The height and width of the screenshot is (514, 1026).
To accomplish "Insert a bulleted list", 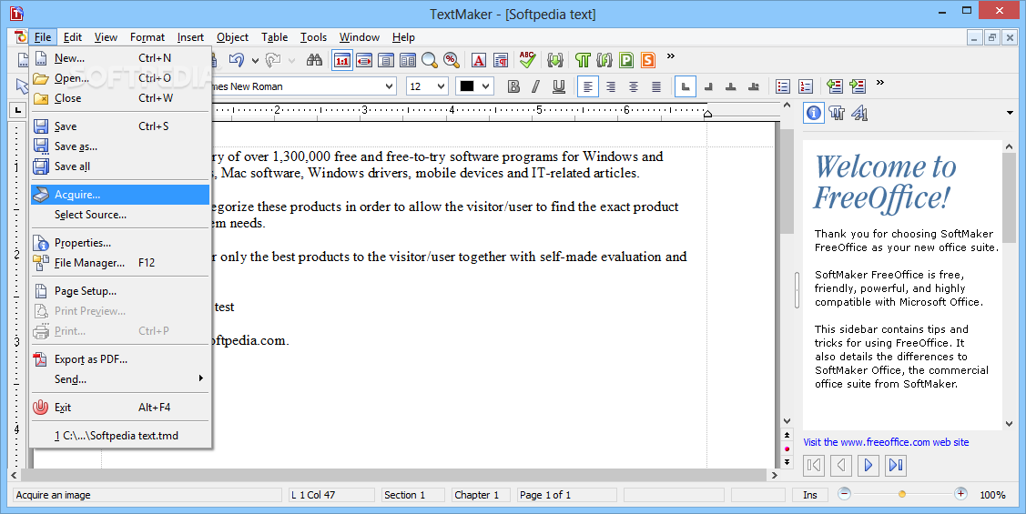I will pyautogui.click(x=783, y=86).
